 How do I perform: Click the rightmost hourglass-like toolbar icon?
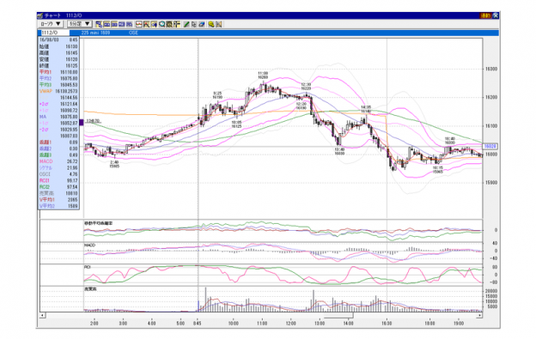point(219,24)
